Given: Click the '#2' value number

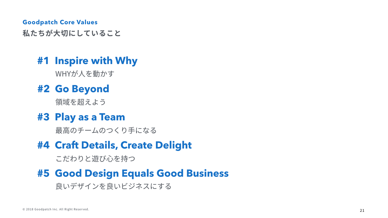Looking at the screenshot, I should (43, 89).
